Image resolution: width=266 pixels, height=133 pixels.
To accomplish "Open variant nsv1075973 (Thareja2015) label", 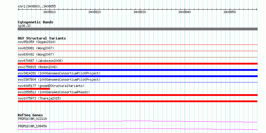I will pyautogui.click(x=39, y=98).
